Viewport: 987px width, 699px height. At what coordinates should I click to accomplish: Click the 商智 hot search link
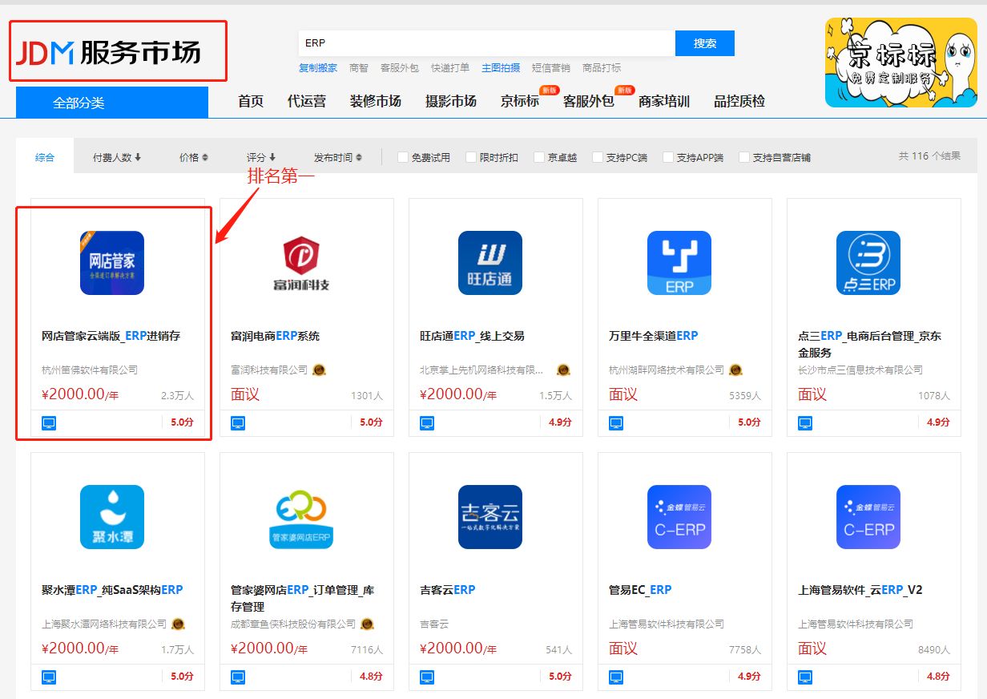point(359,68)
